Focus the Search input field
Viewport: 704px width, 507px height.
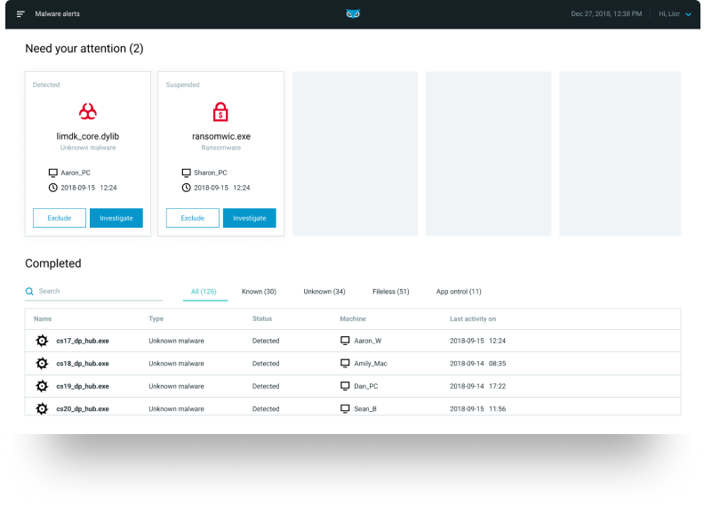[x=93, y=291]
